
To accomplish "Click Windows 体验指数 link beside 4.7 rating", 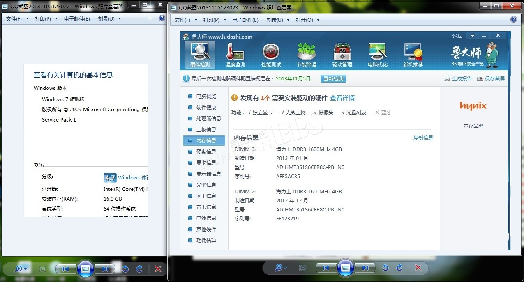I will tap(132, 178).
